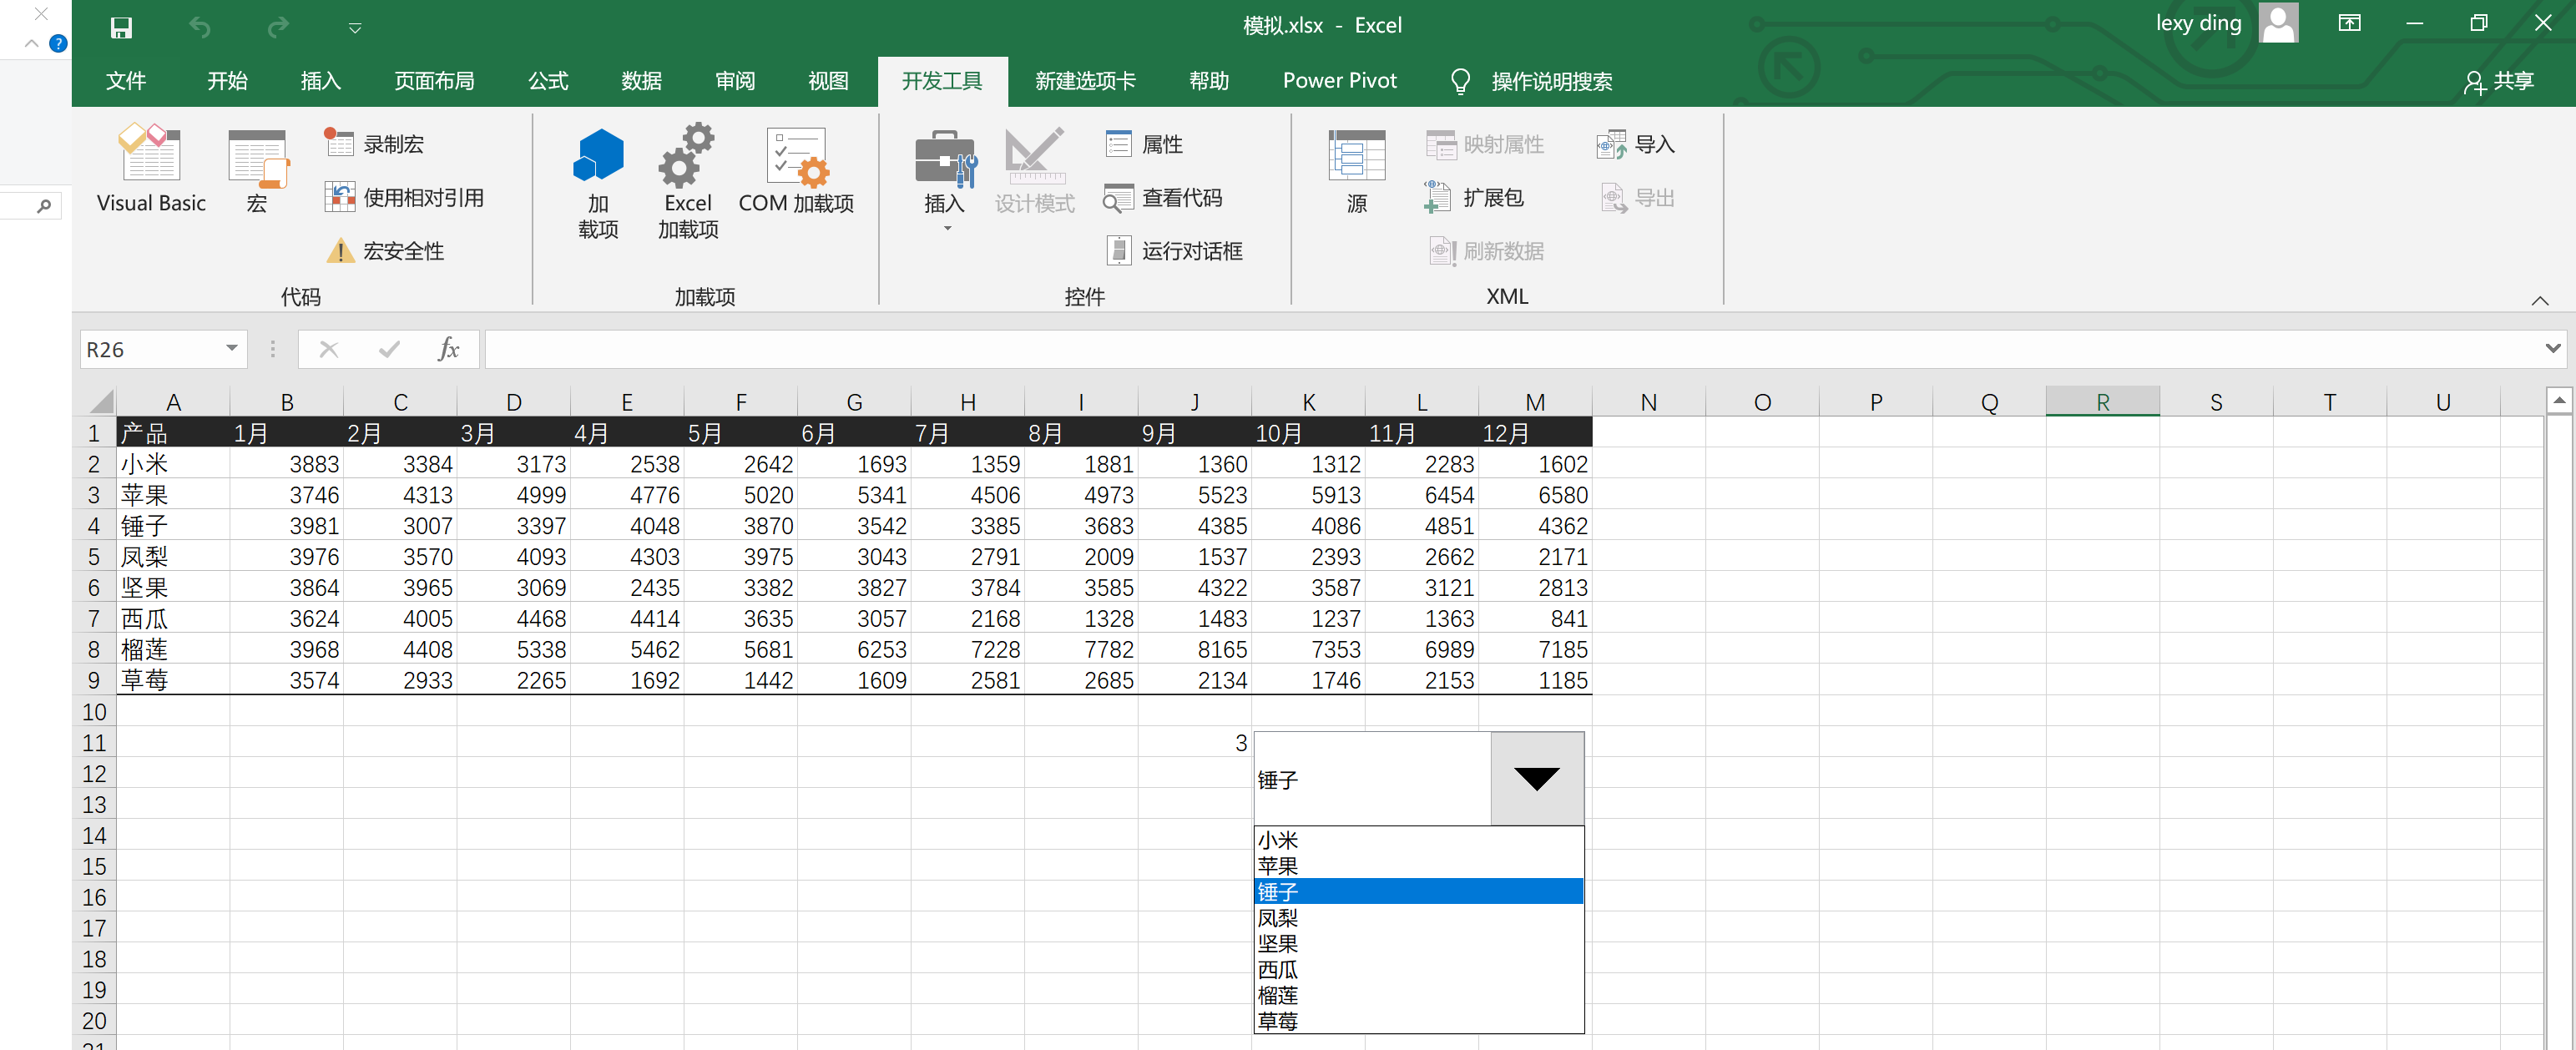Image resolution: width=2576 pixels, height=1050 pixels.
Task: Click the formula bar confirm checkmark
Action: (x=390, y=349)
